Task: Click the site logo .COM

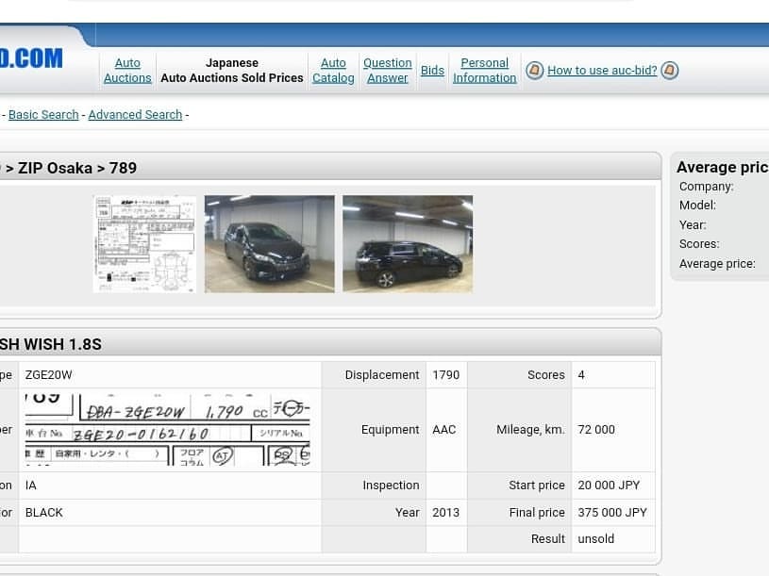Action: 31,58
